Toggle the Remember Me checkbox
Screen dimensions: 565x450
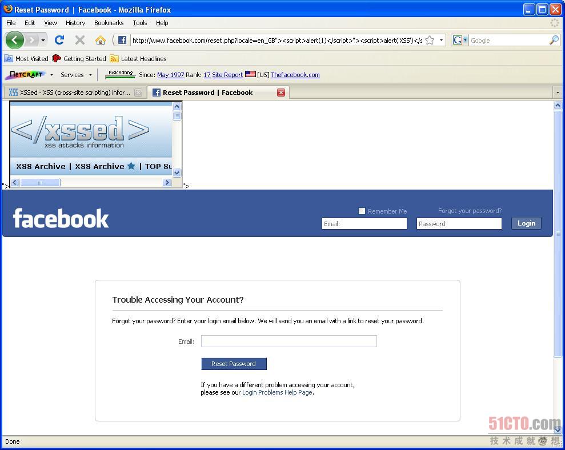point(362,211)
